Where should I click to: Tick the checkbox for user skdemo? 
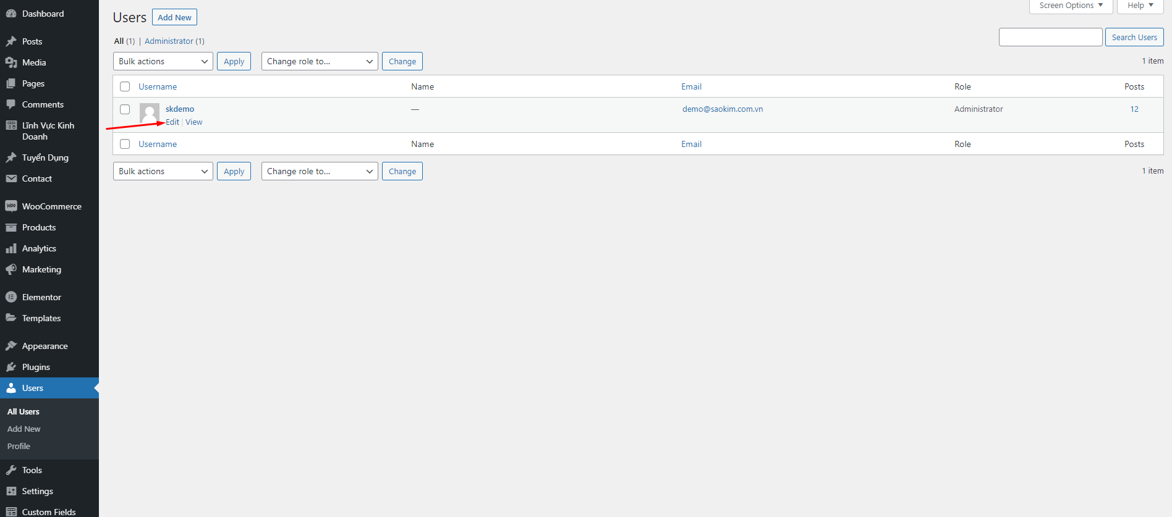[125, 109]
